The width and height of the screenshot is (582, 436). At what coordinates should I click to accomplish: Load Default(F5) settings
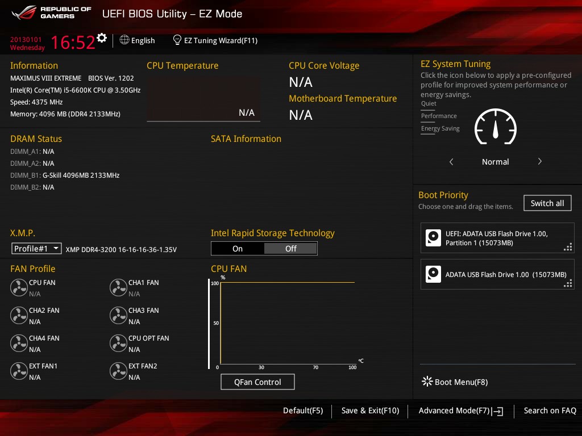[303, 411]
